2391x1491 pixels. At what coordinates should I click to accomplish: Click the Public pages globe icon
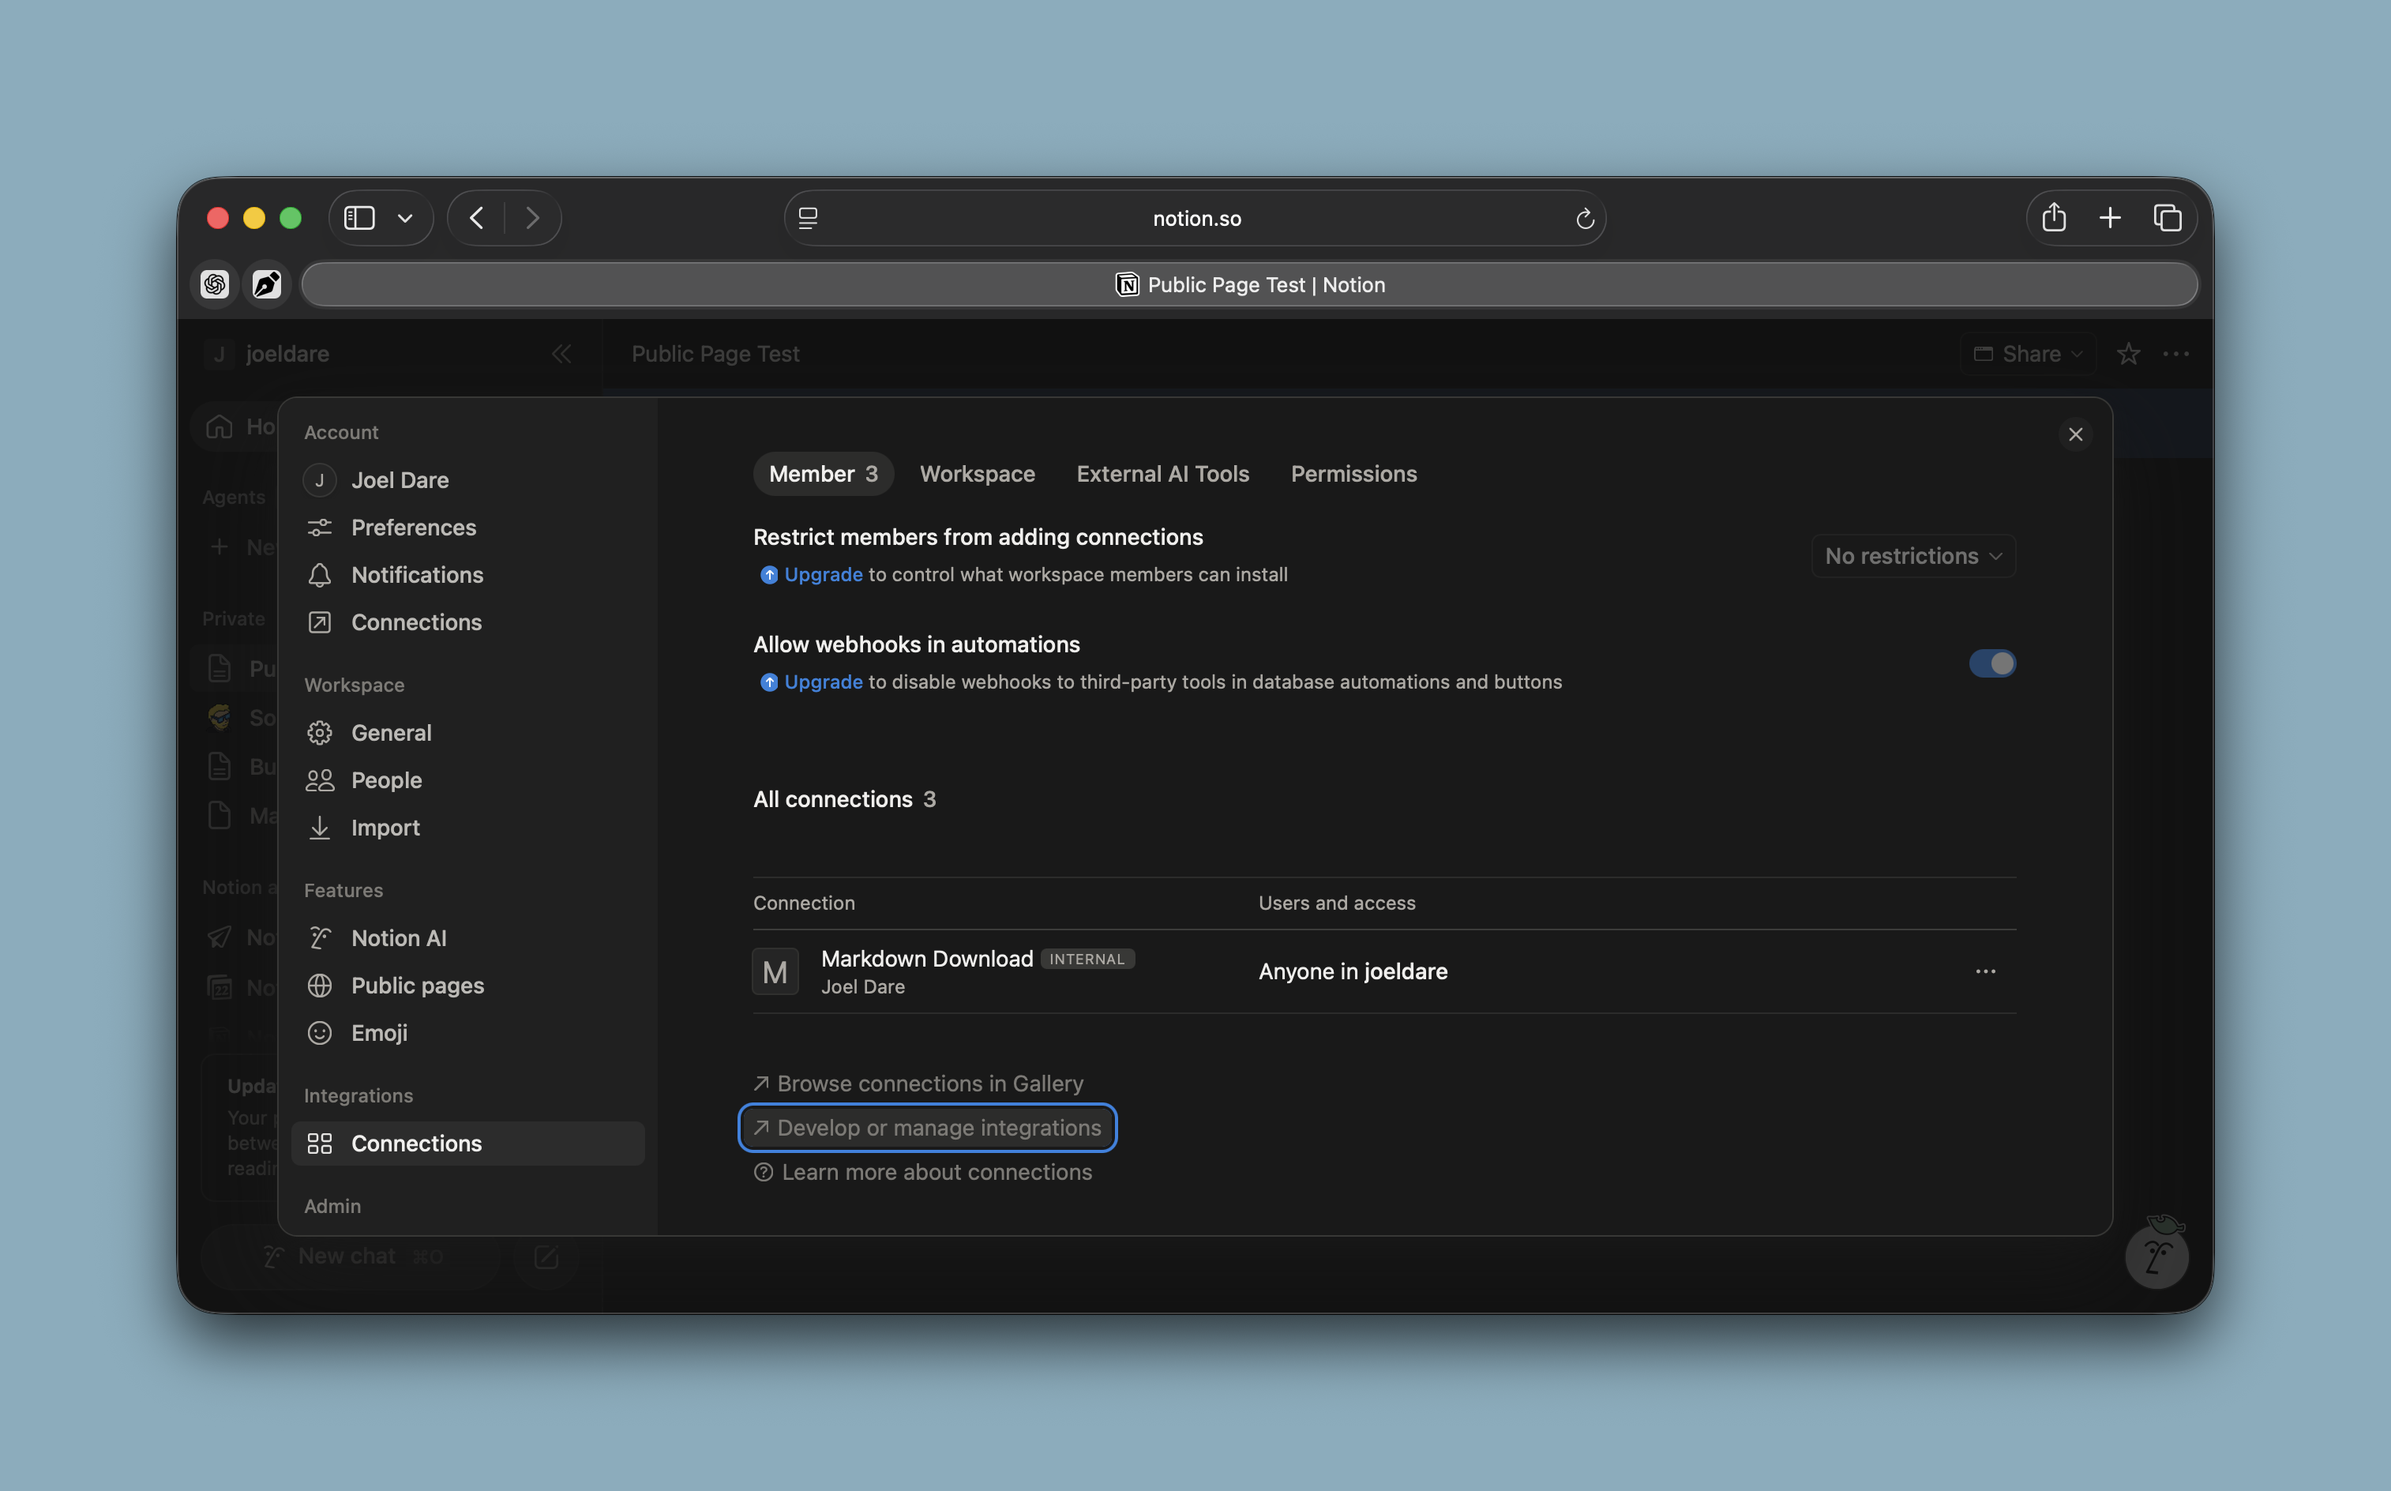(x=320, y=985)
